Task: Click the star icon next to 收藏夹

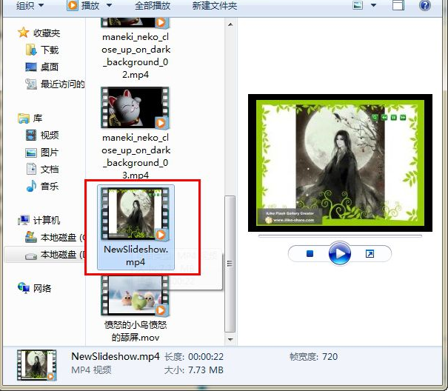Action: click(23, 33)
